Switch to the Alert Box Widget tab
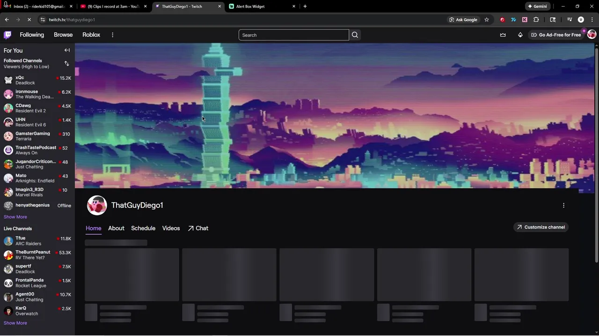The image size is (599, 336). click(263, 7)
